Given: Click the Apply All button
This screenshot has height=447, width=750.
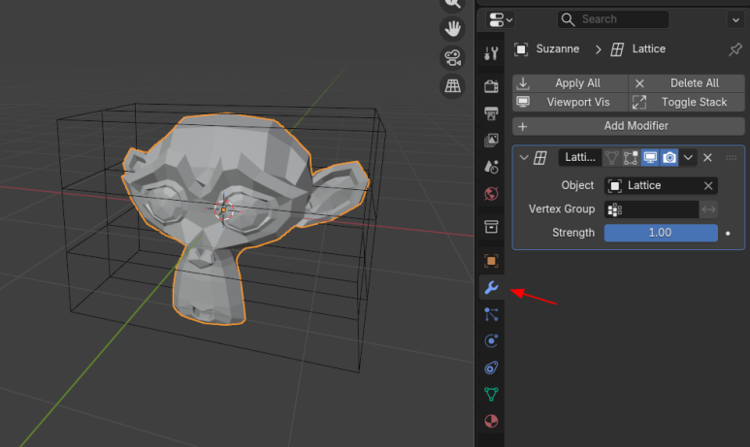Looking at the screenshot, I should [x=571, y=83].
